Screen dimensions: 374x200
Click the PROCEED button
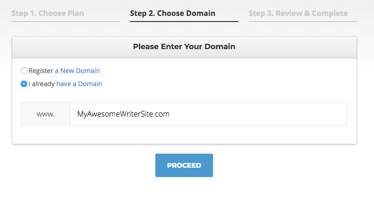tap(184, 165)
